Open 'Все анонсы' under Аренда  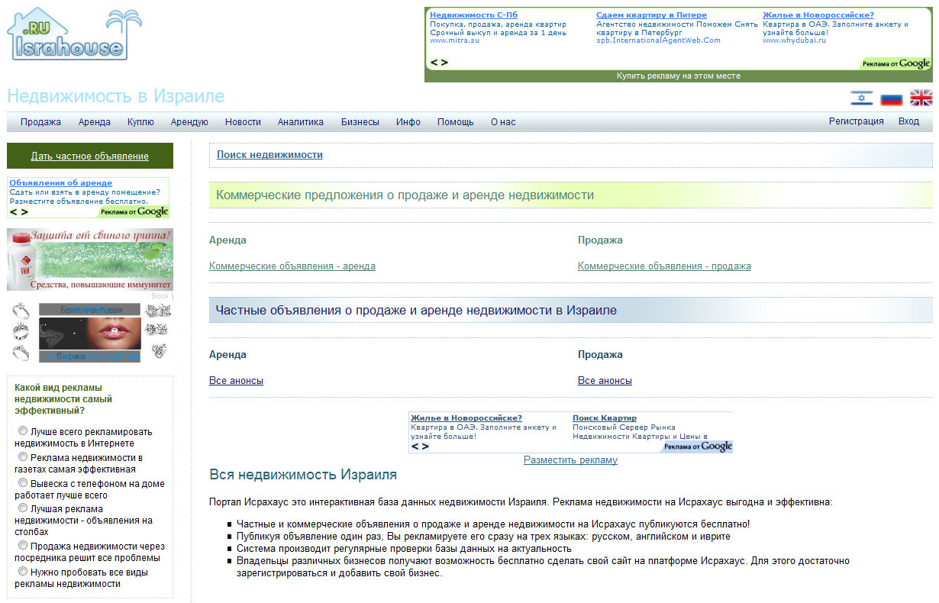235,380
